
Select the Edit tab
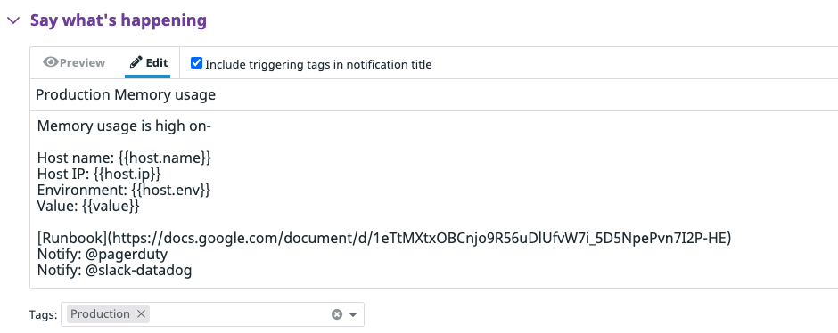(x=149, y=63)
